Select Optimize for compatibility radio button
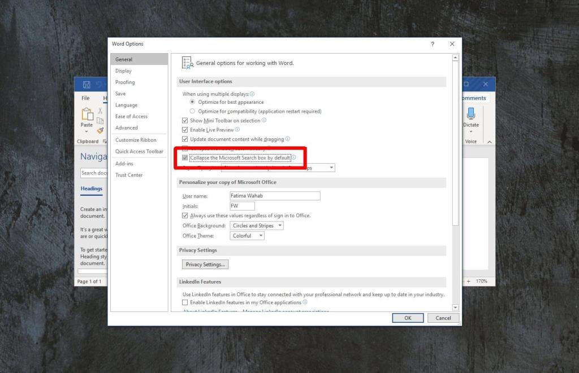The height and width of the screenshot is (373, 579). [192, 111]
